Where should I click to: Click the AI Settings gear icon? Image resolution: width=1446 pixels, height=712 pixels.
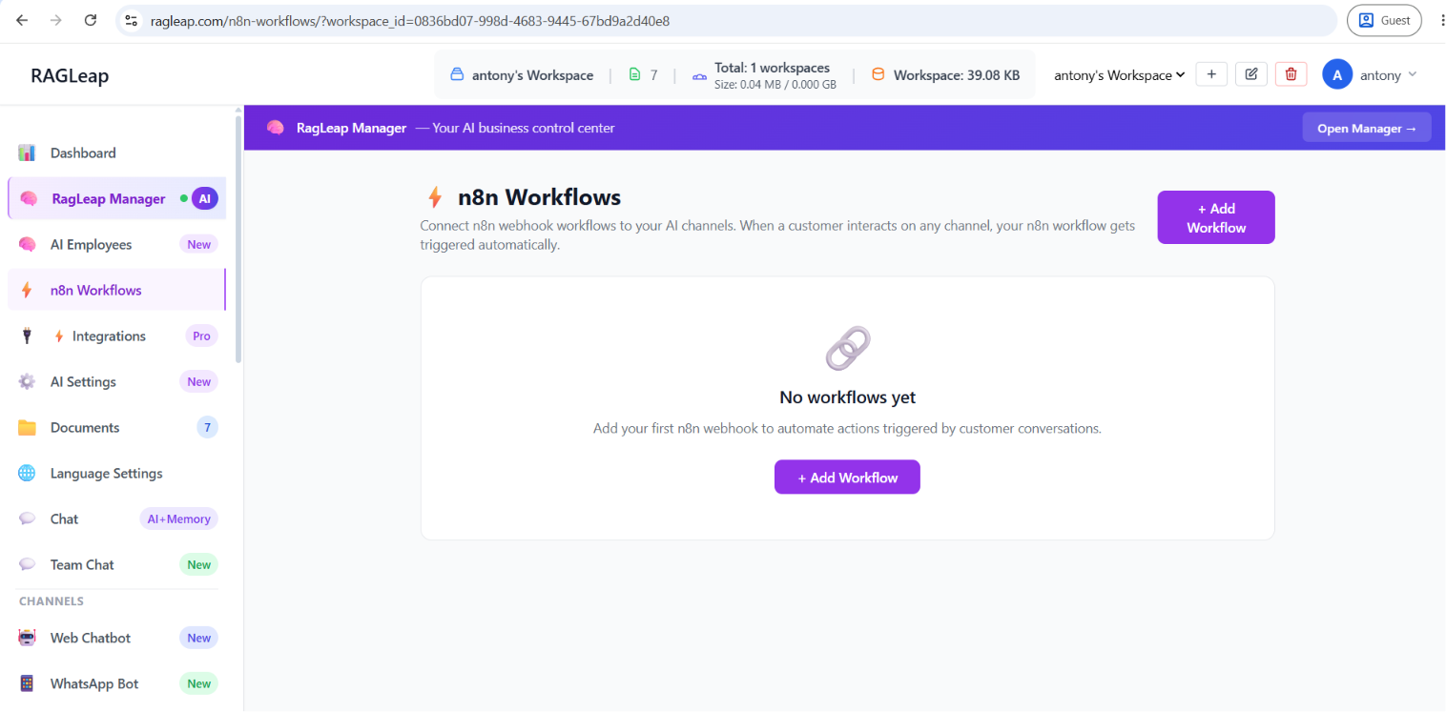click(x=27, y=381)
